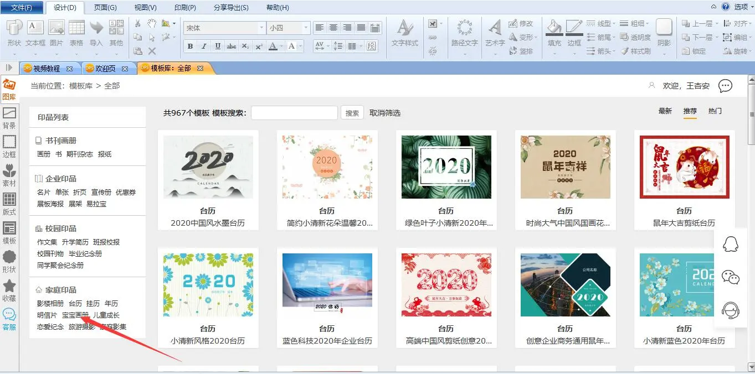Click the 搜索 search button
Viewport: 755px width, 374px height.
(x=352, y=113)
